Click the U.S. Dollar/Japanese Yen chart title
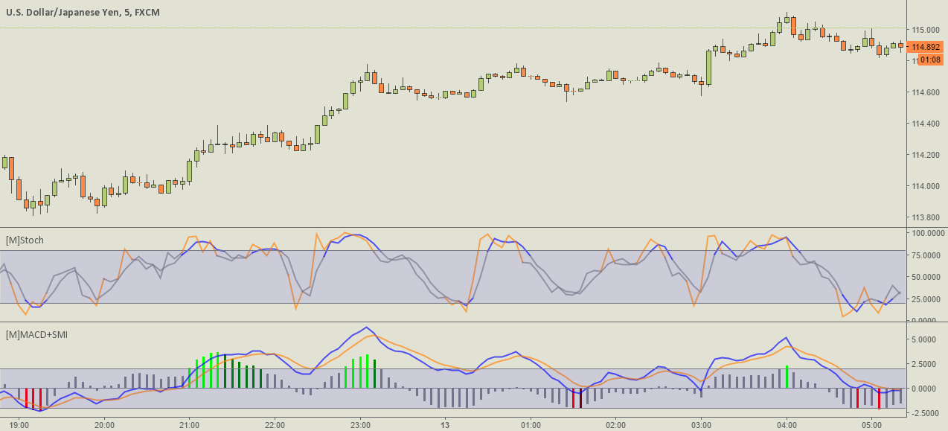This screenshot has width=948, height=431. point(82,13)
